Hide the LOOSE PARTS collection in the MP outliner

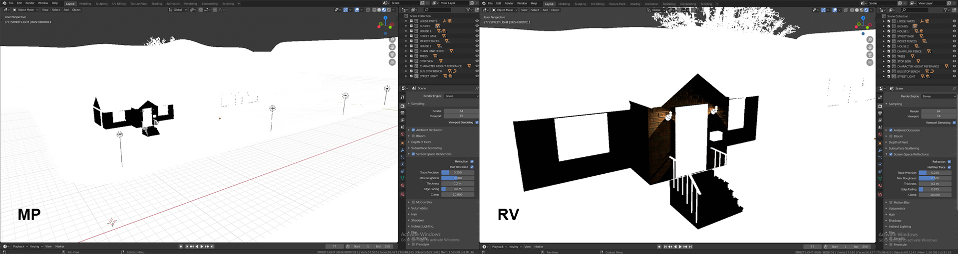pos(476,21)
